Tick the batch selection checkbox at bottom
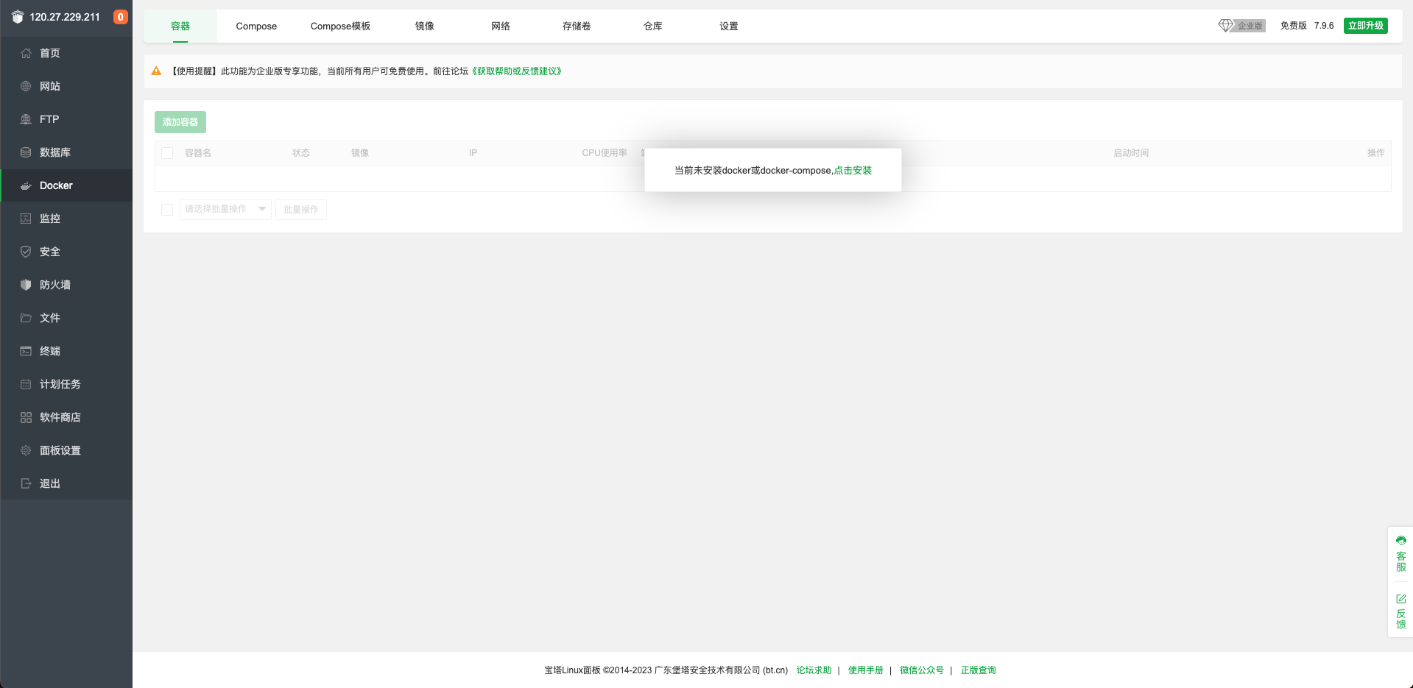1413x688 pixels. point(166,209)
